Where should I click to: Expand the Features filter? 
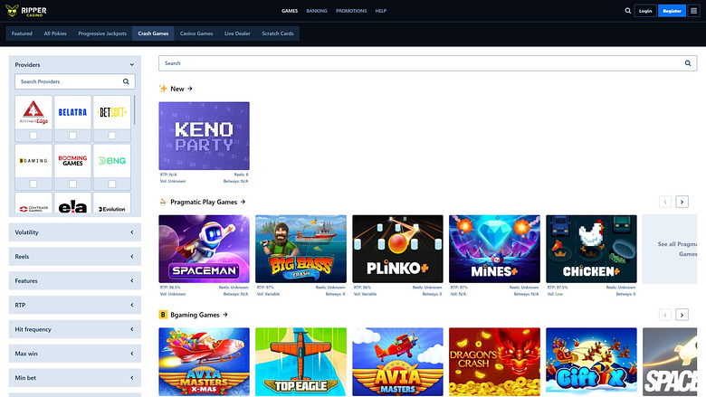click(x=75, y=281)
